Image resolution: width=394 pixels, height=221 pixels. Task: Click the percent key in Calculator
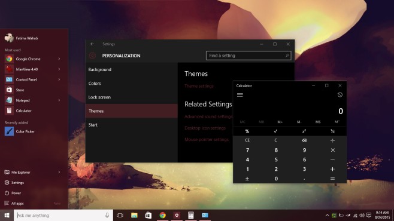click(x=247, y=131)
